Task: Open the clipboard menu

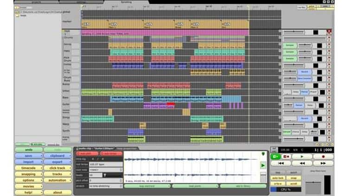Action: pos(58,156)
